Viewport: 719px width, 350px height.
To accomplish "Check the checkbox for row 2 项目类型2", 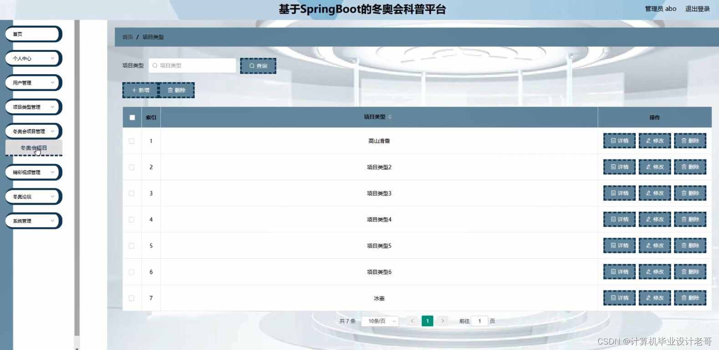I will tap(132, 167).
